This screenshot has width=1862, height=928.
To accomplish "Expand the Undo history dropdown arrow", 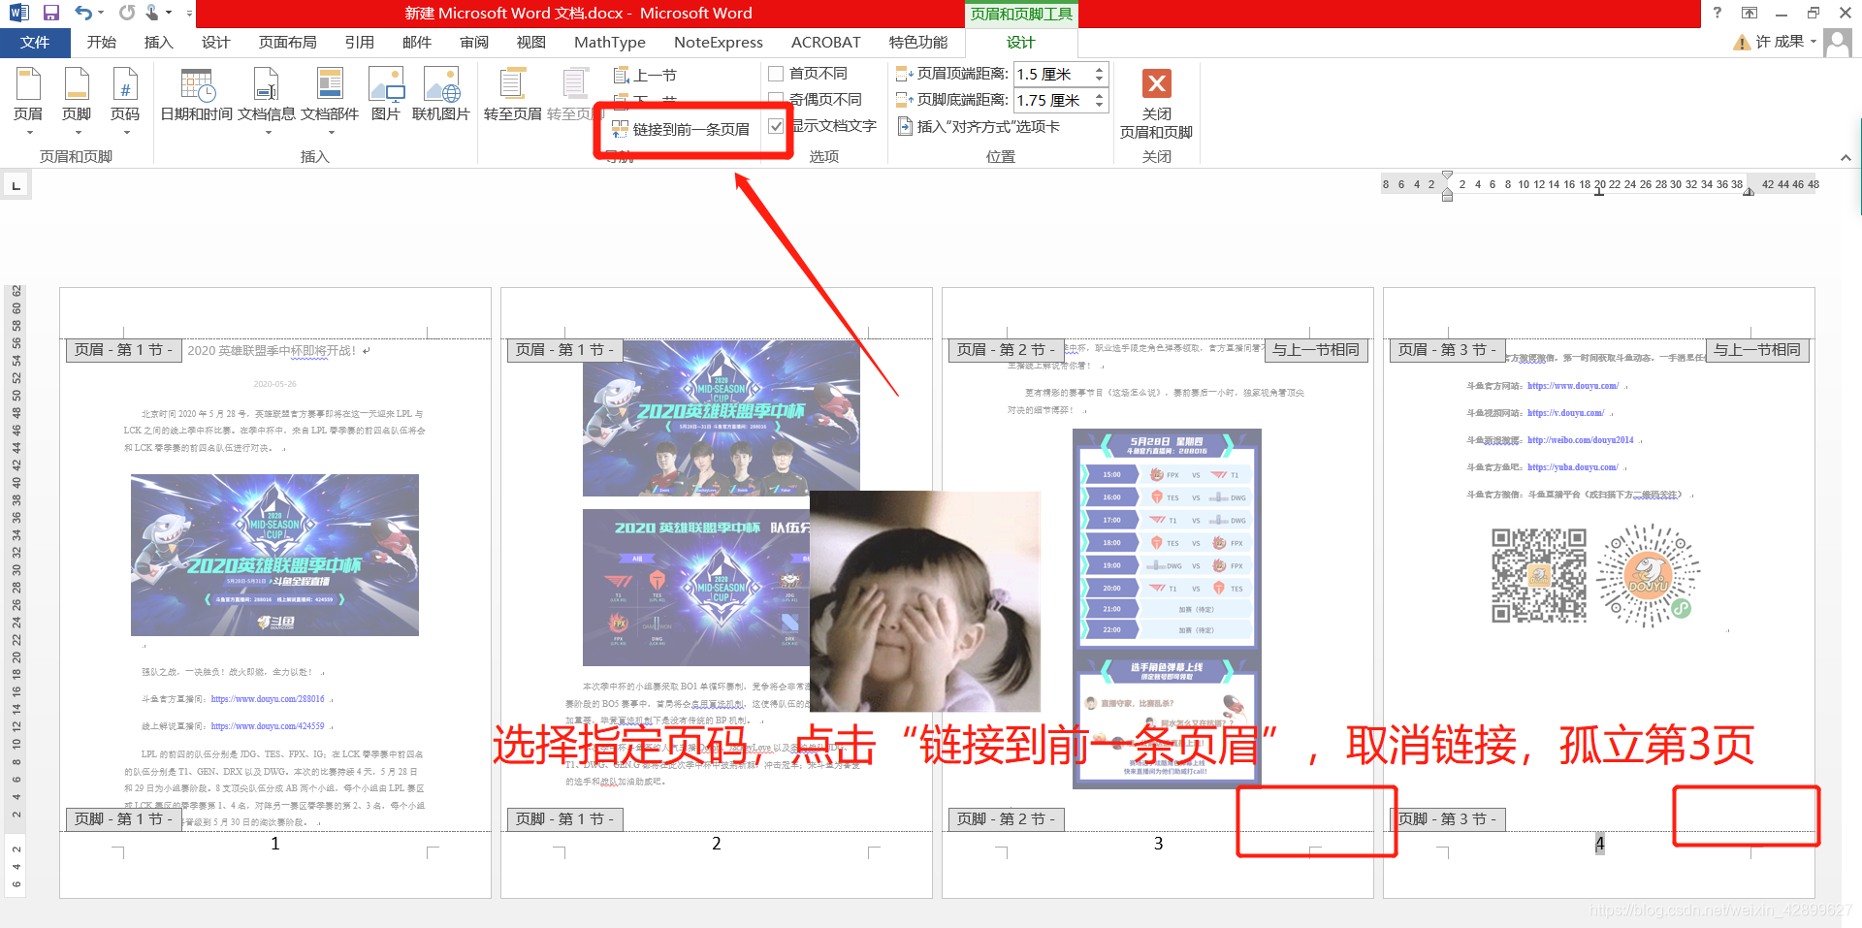I will (x=101, y=13).
